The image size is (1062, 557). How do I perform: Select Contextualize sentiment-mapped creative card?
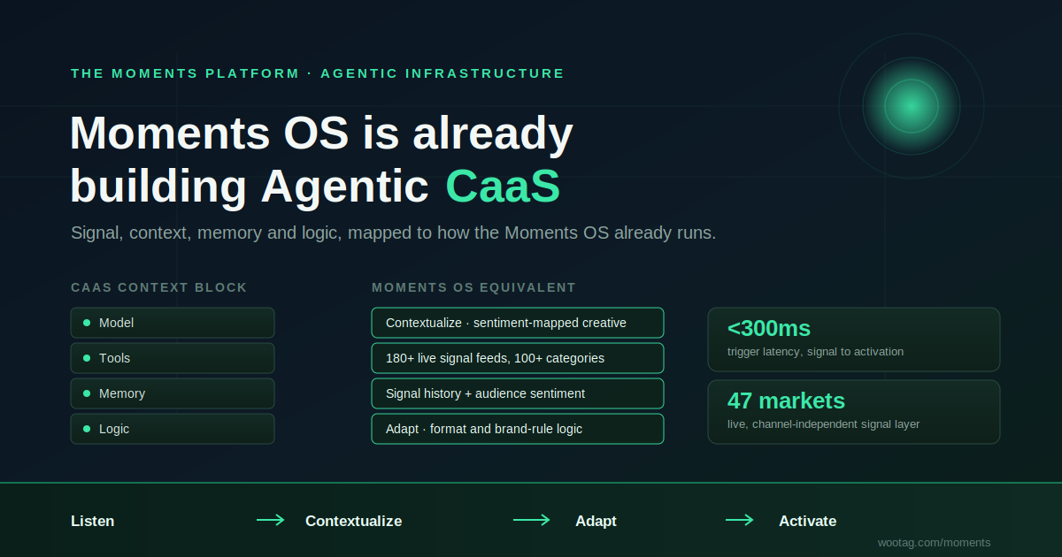click(518, 323)
